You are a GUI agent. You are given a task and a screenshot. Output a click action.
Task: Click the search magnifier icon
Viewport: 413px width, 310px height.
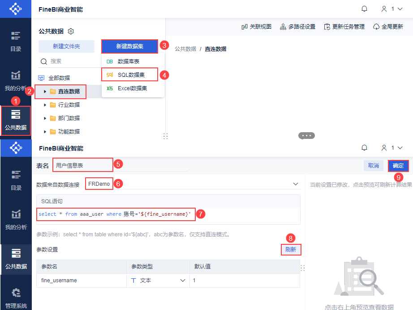[x=44, y=62]
